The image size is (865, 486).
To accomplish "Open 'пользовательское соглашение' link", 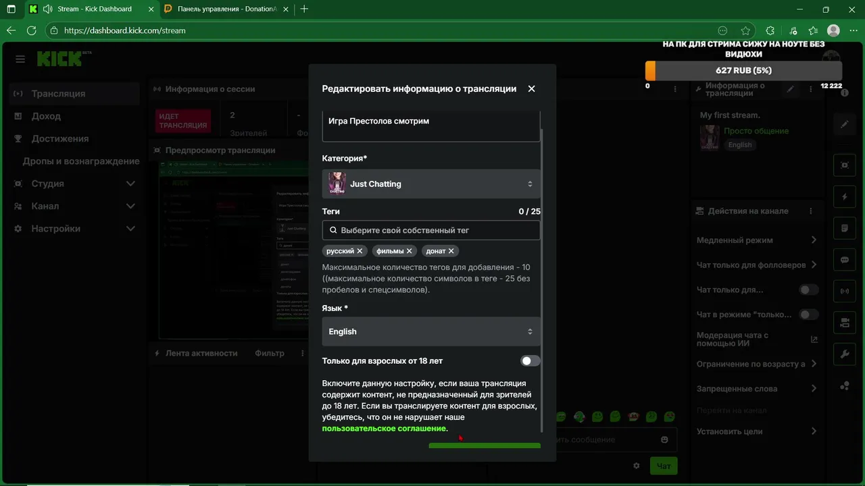I will click(x=384, y=429).
